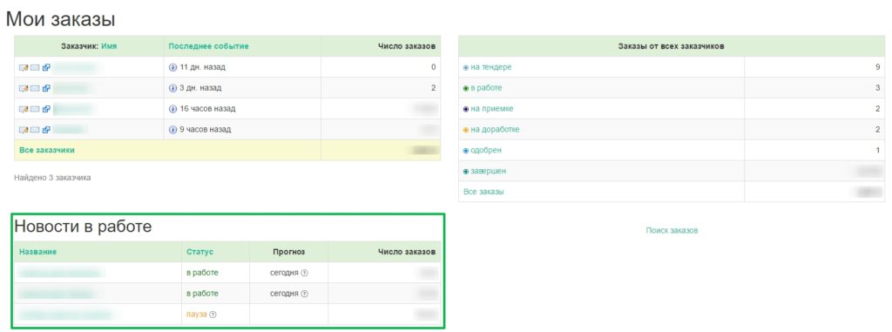Click info icon beside 9 часов назад
This screenshot has width=892, height=332.
click(x=173, y=130)
